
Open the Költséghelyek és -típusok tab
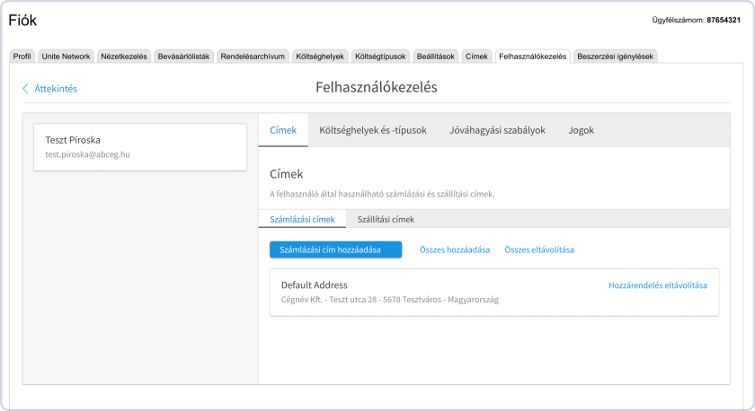[x=373, y=130]
